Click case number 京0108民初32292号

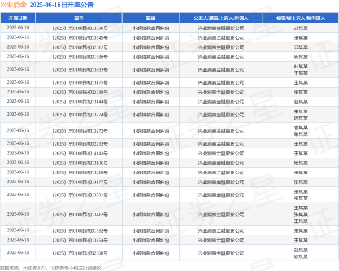(88, 144)
